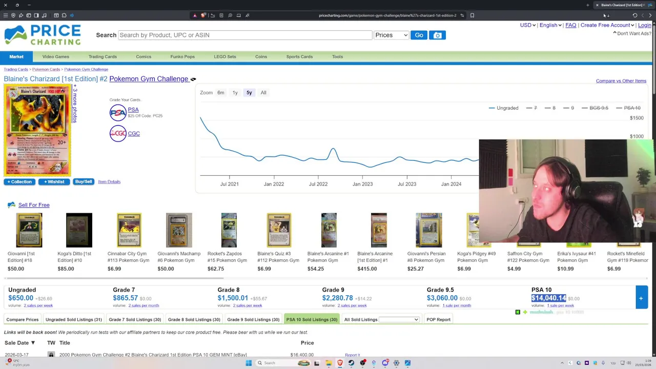Set the chart zoom to 1y

(x=235, y=93)
